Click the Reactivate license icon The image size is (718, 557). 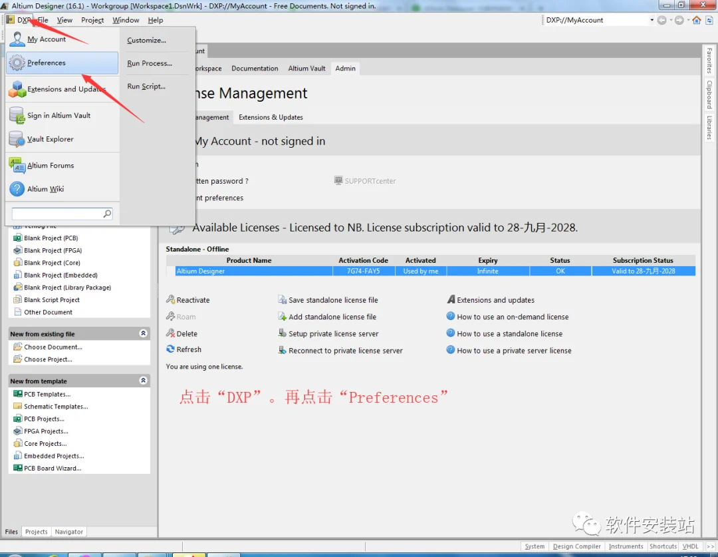pyautogui.click(x=170, y=300)
